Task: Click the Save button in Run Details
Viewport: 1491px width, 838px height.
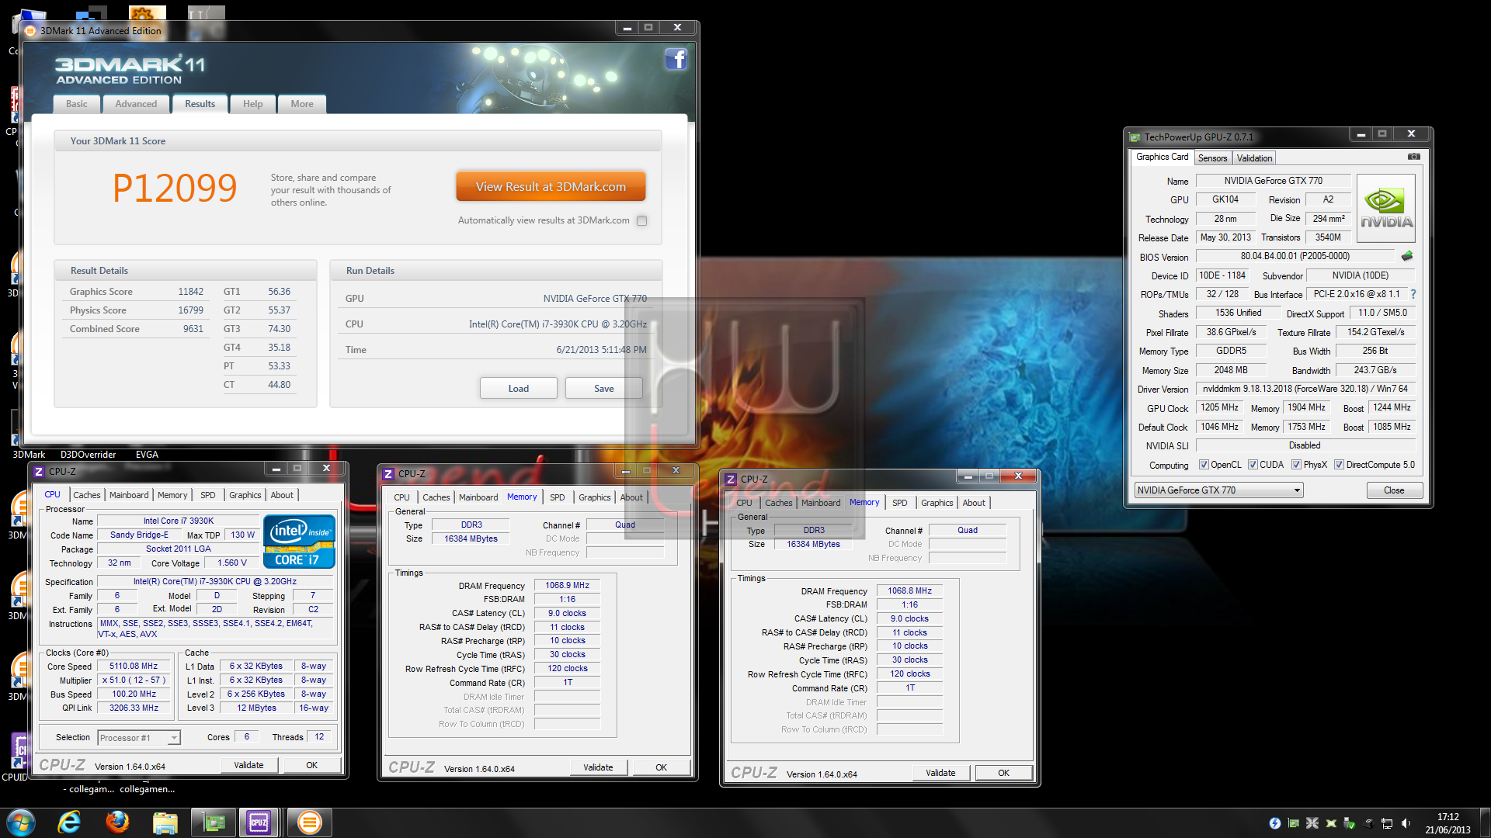Action: pyautogui.click(x=604, y=389)
